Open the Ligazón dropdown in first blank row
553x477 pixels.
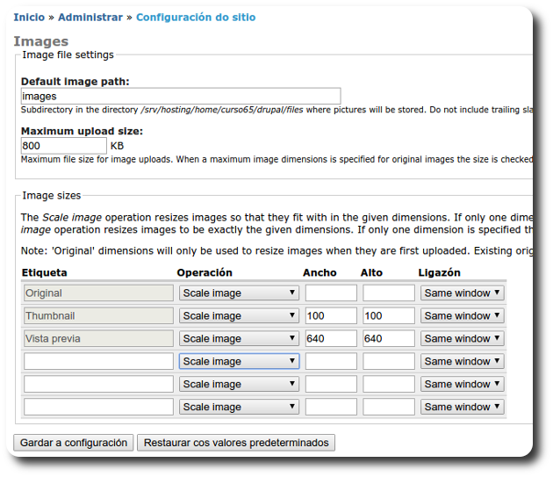click(462, 361)
